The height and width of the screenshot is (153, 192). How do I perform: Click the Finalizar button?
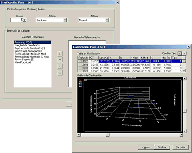(x=162, y=147)
